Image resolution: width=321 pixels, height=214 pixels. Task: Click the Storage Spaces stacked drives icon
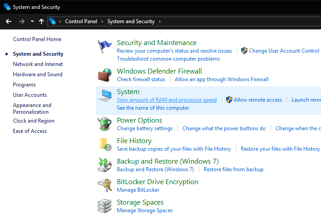coord(105,206)
